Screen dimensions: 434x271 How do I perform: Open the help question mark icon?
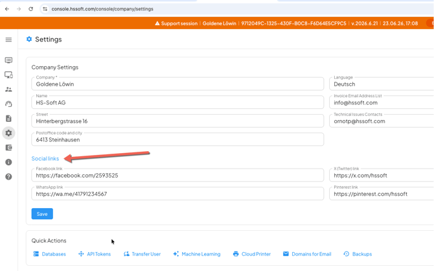(x=8, y=177)
